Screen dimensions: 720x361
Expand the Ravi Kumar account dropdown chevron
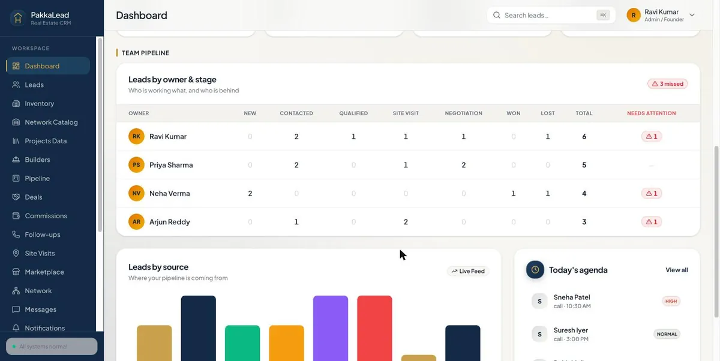tap(692, 15)
